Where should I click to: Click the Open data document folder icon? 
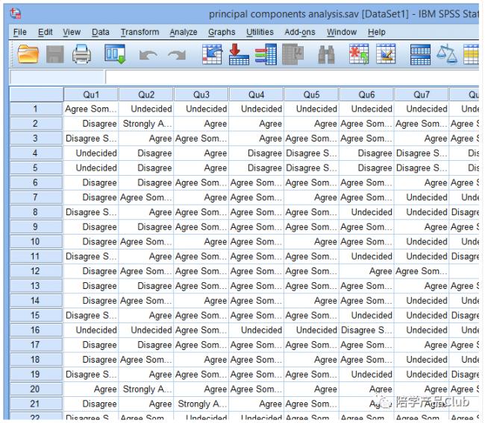pyautogui.click(x=28, y=54)
